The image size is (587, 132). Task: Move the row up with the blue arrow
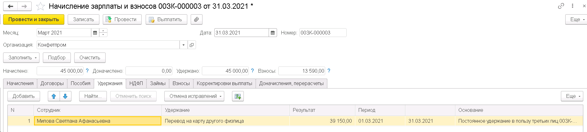point(54,96)
